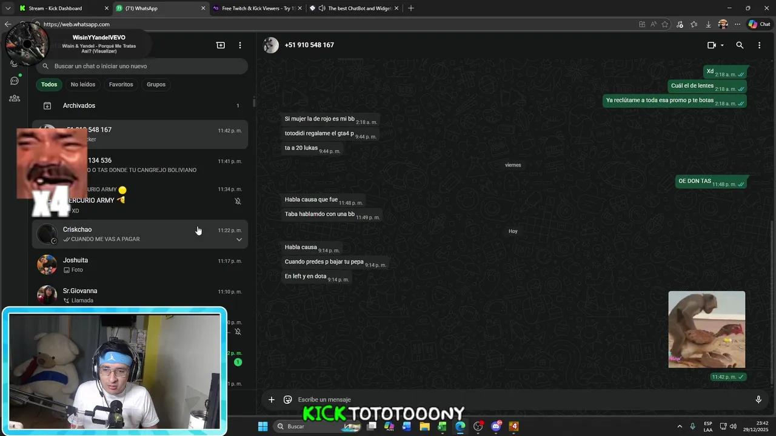776x436 pixels.
Task: Open Discord from the taskbar
Action: 496,426
